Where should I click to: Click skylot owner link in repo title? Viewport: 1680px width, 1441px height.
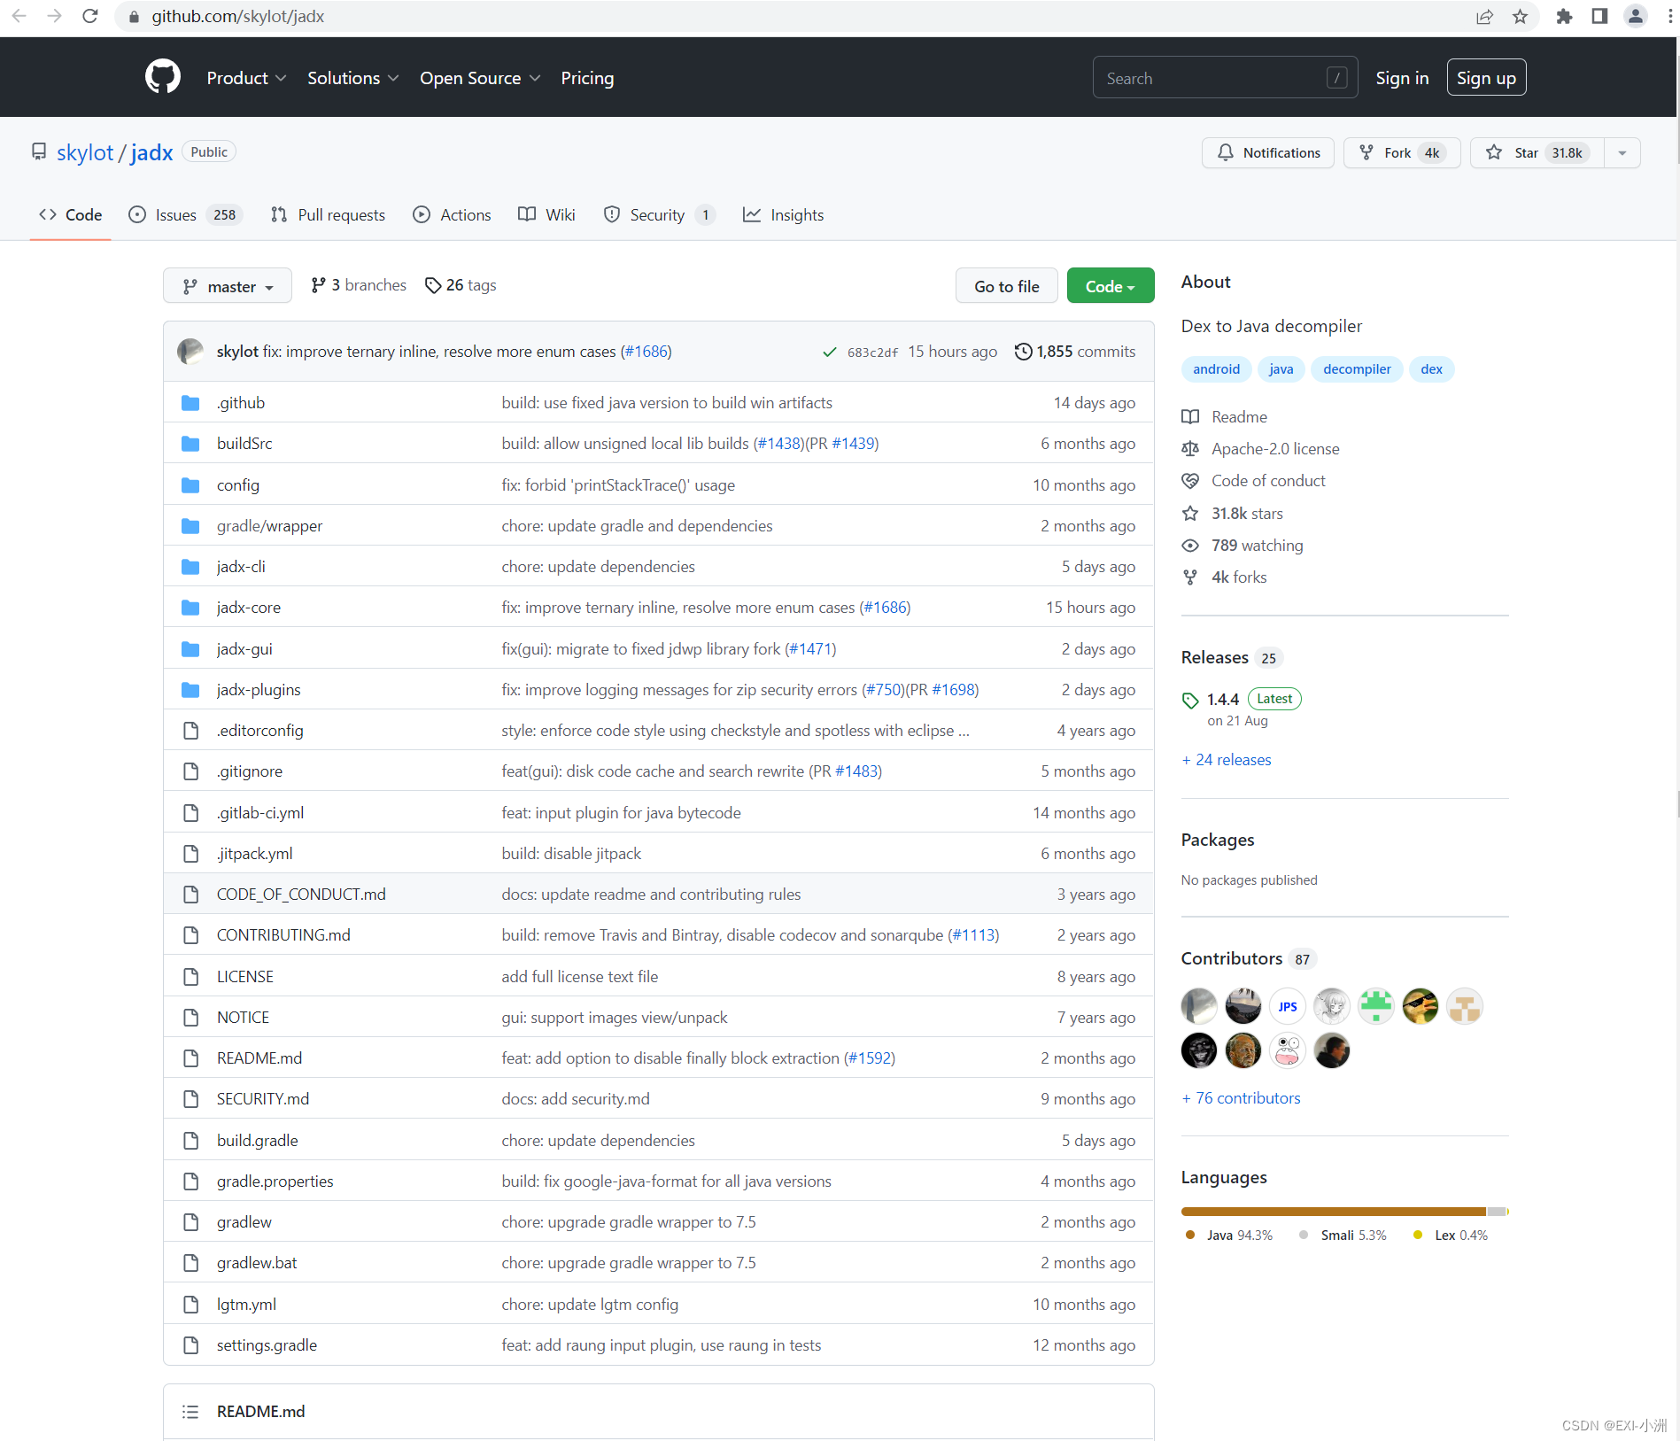pyautogui.click(x=85, y=152)
